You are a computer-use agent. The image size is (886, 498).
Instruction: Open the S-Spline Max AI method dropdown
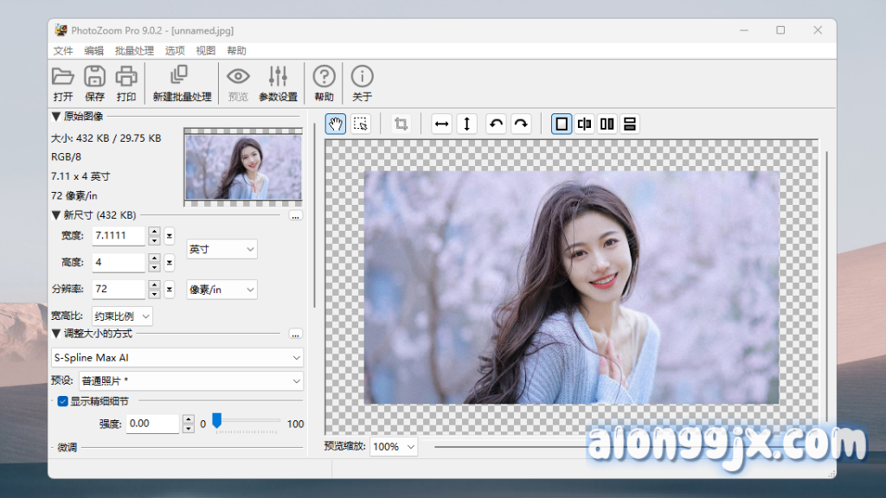pyautogui.click(x=177, y=357)
